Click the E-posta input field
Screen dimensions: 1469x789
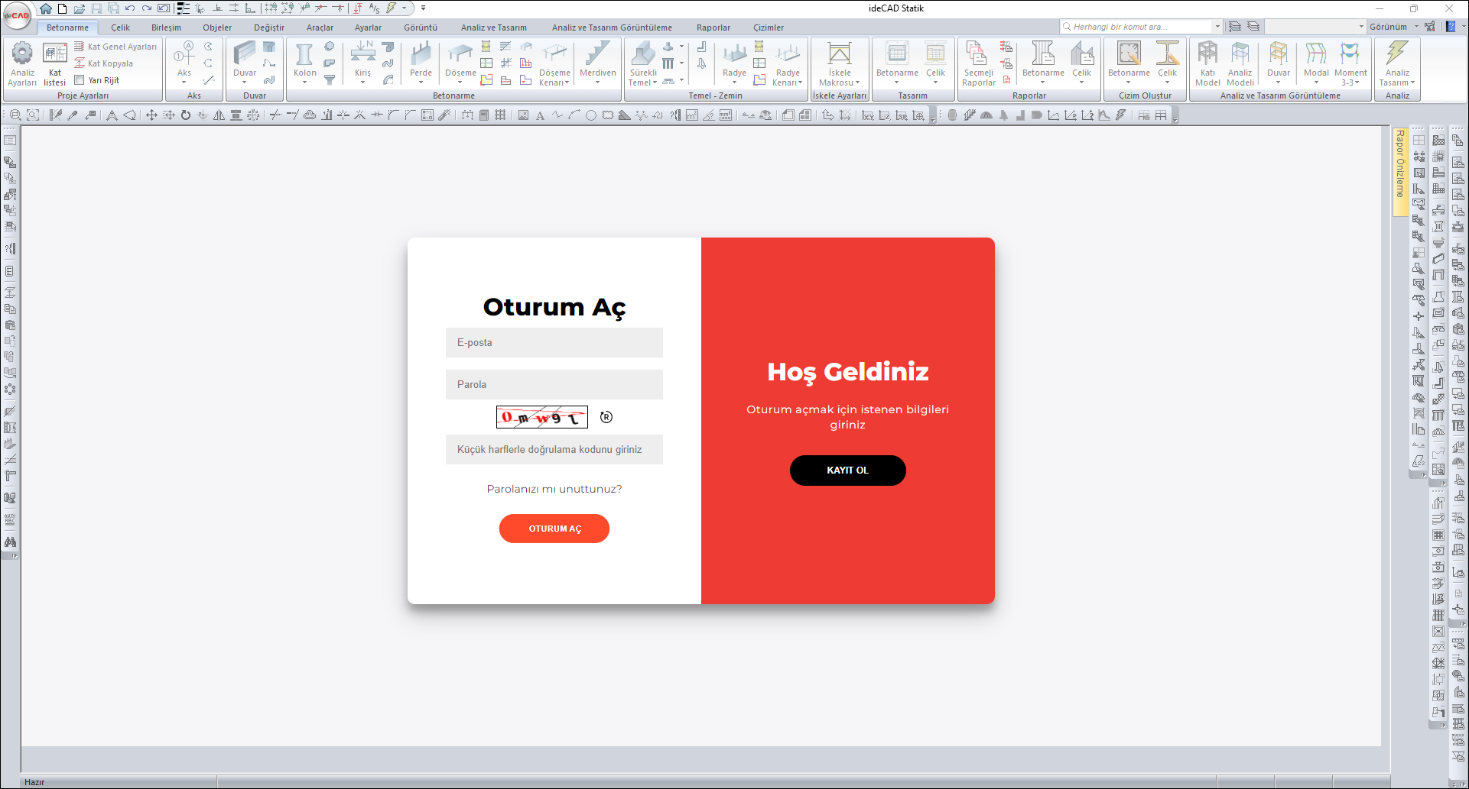coord(554,343)
